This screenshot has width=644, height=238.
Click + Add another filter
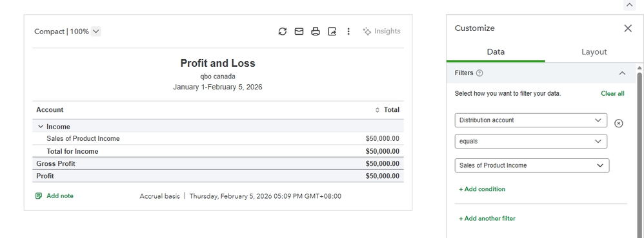click(x=487, y=218)
